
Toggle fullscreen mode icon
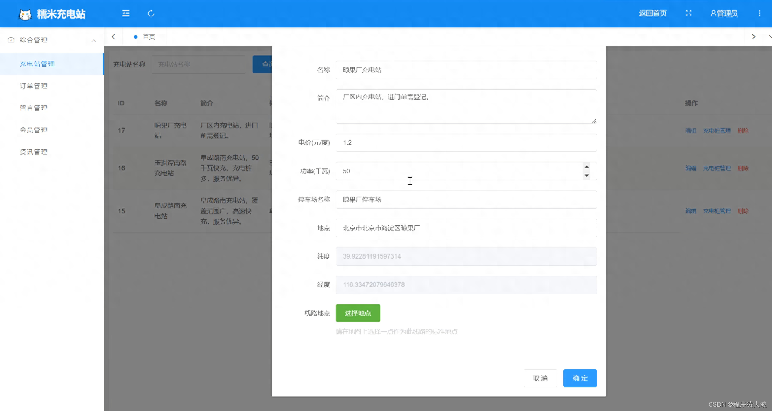tap(688, 13)
